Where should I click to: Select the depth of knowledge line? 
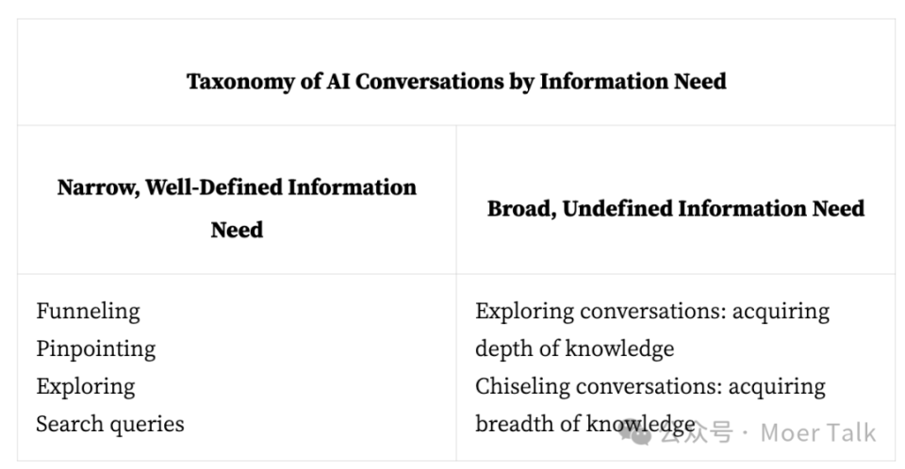click(574, 348)
